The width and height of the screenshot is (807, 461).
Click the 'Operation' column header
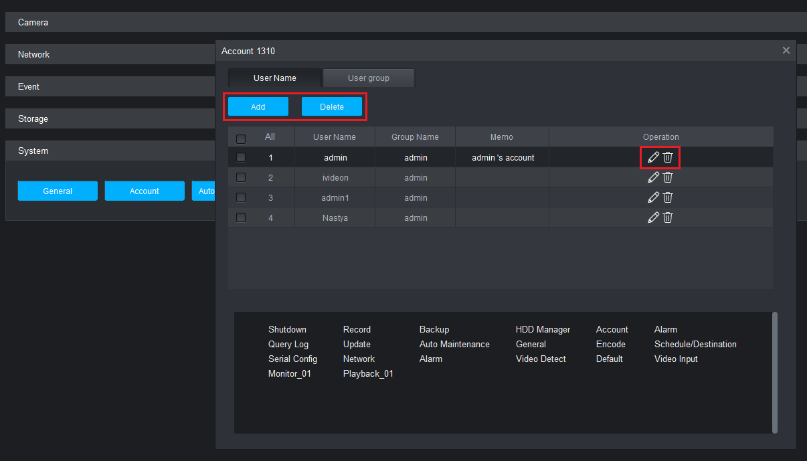(661, 136)
